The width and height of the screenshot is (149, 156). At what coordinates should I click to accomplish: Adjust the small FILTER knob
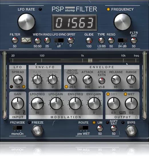[x=15, y=40]
